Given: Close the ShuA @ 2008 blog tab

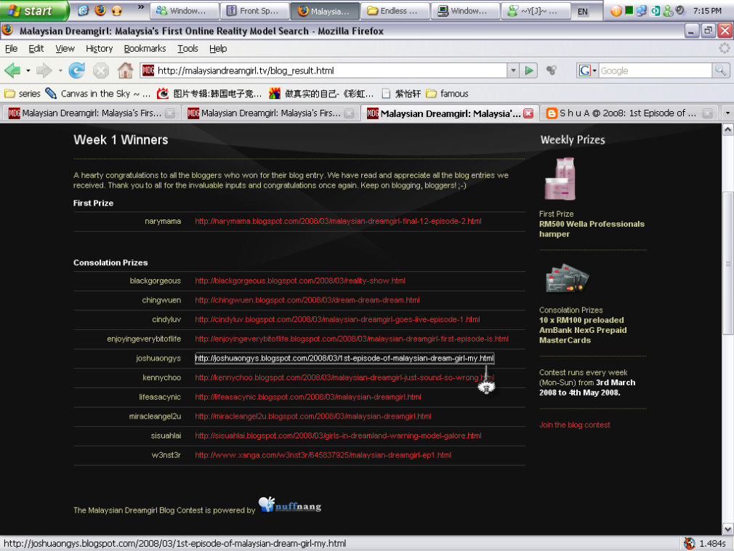Looking at the screenshot, I should (707, 113).
